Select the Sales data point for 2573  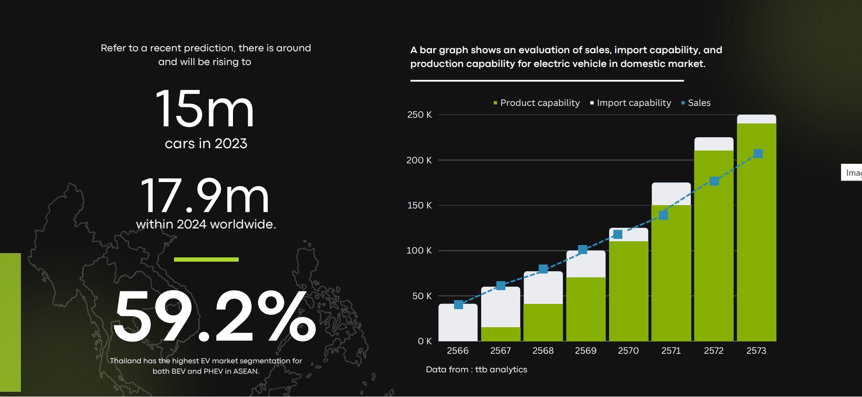(758, 153)
